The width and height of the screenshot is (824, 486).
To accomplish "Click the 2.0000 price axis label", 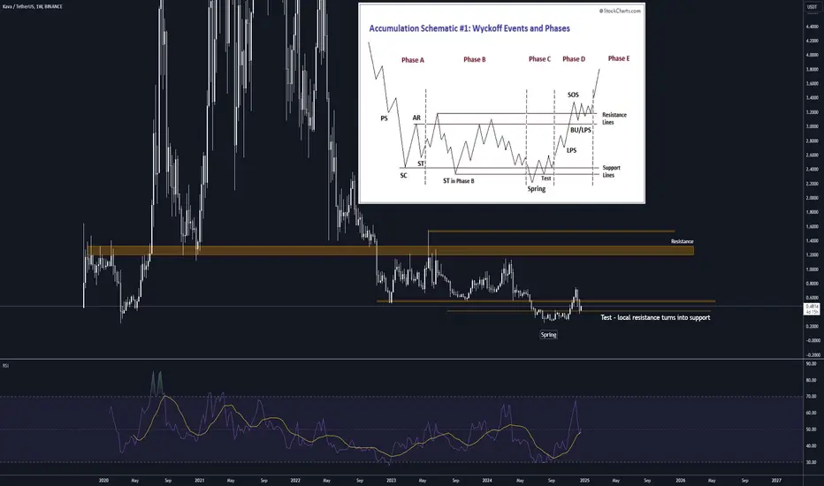I will pos(812,198).
